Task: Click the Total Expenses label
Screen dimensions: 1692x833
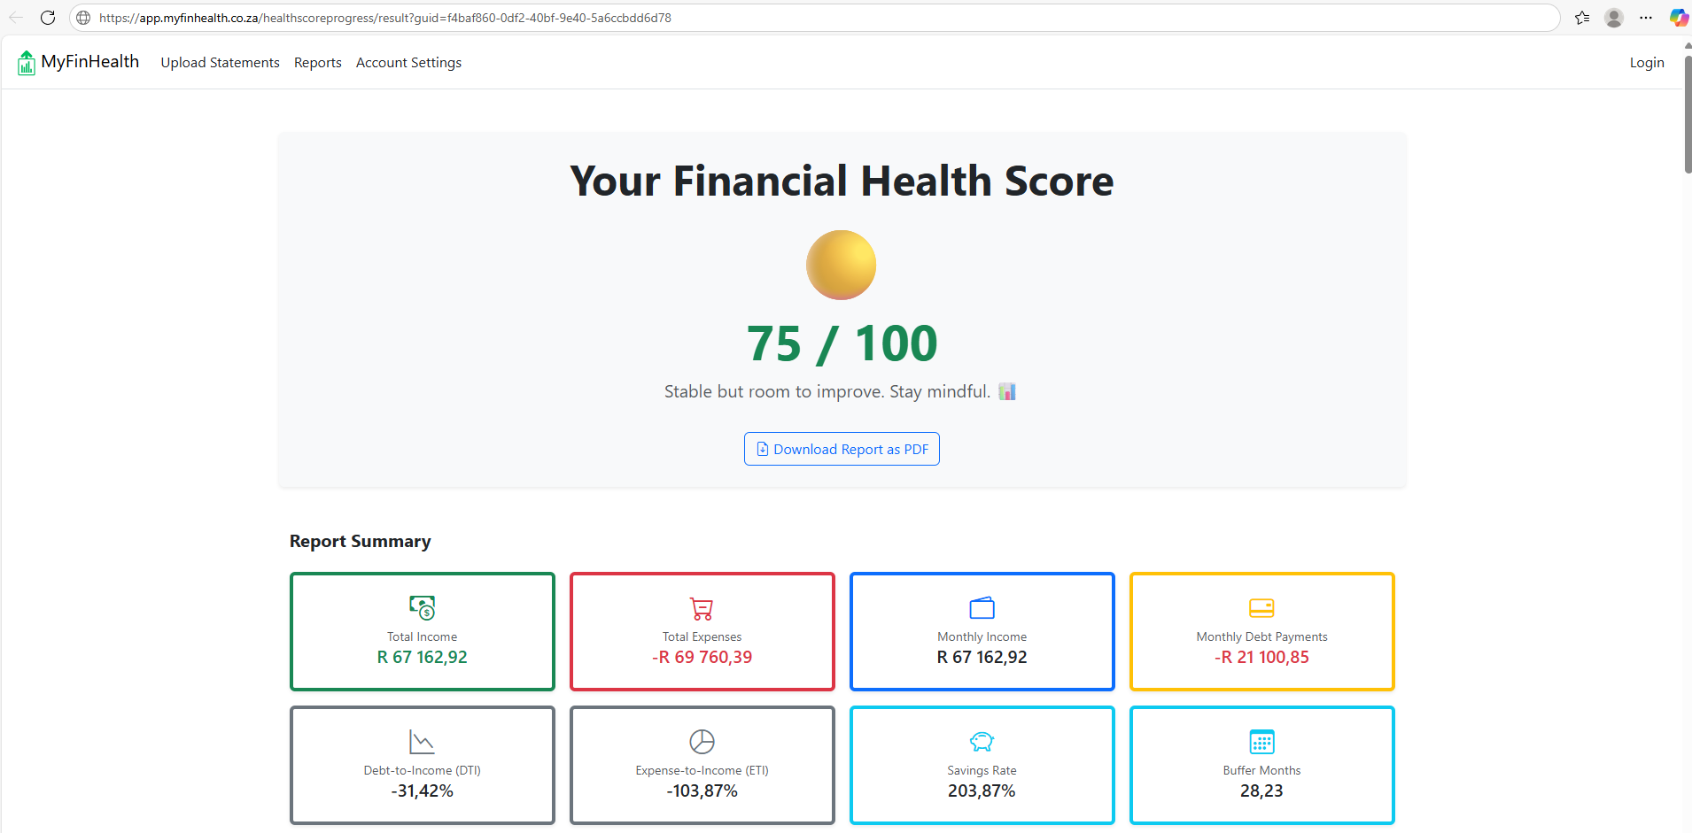Action: (x=702, y=636)
